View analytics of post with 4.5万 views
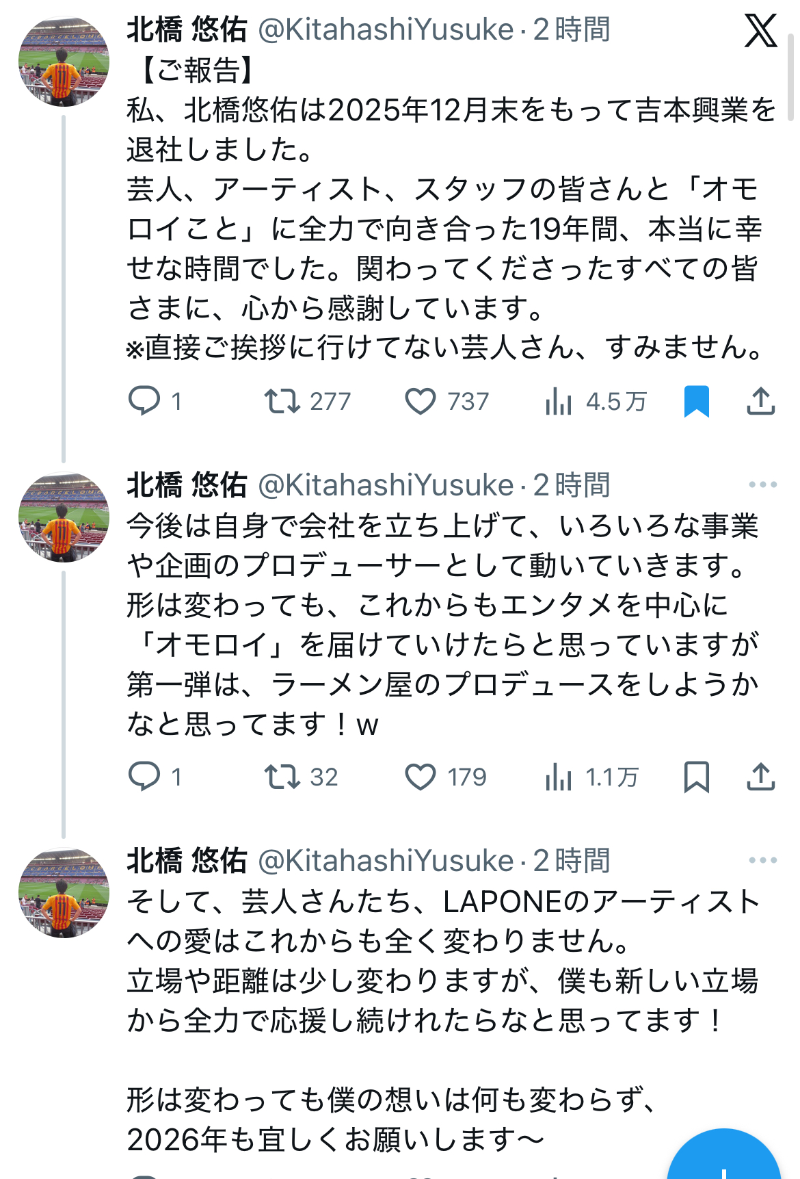This screenshot has width=800, height=1179. [x=559, y=401]
